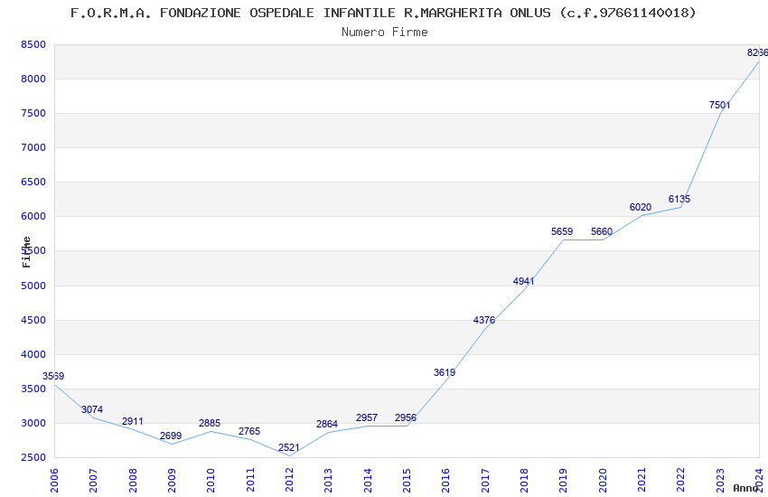Click the 2009 x-axis year label
Screen dimensions: 768x497
point(172,480)
